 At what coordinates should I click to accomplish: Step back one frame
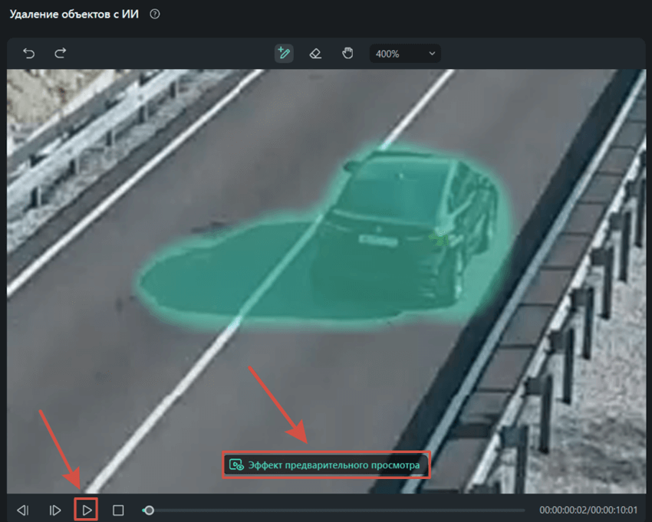[x=23, y=510]
